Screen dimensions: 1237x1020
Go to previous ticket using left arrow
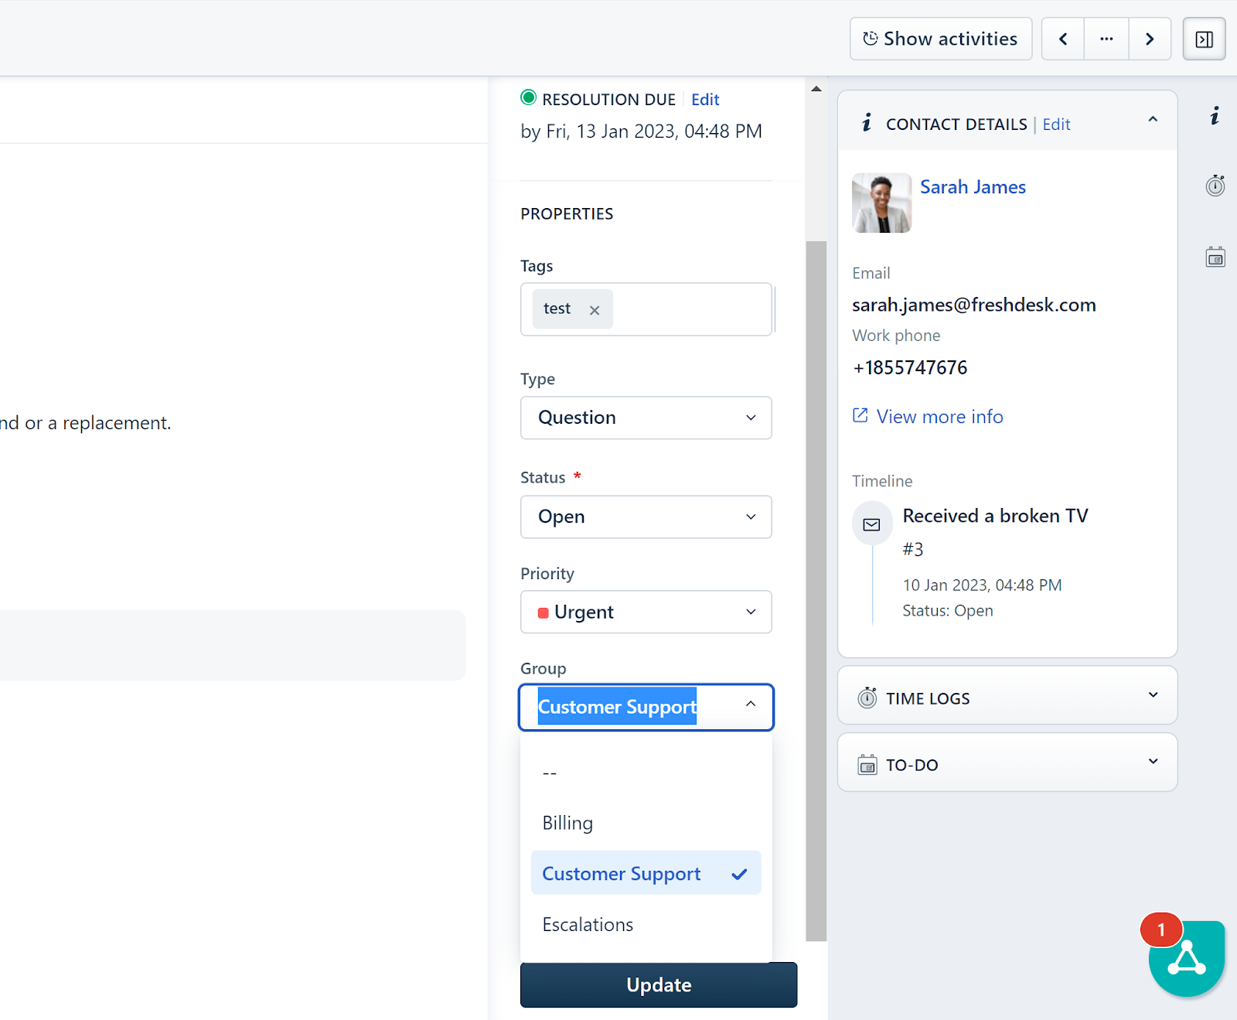click(1063, 39)
